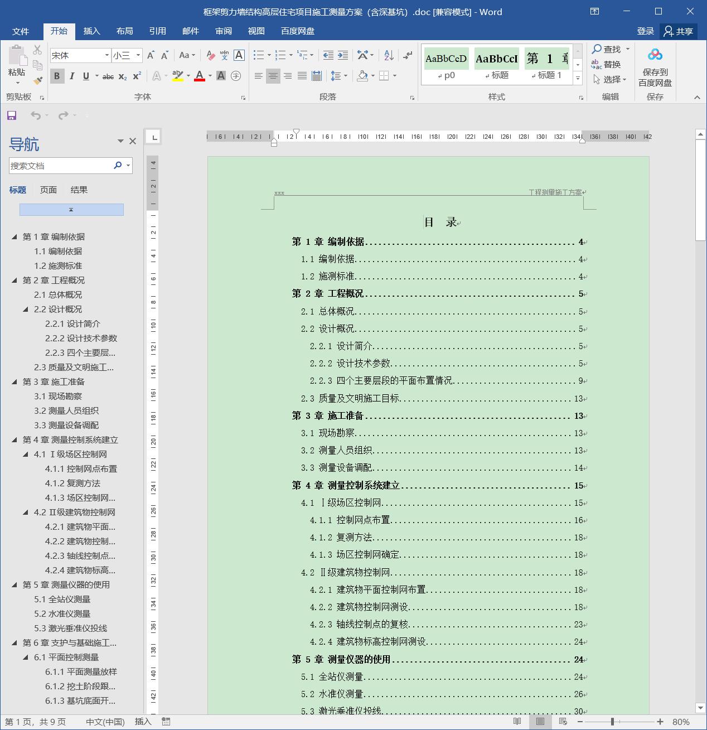Toggle Bold formatting

coord(56,76)
